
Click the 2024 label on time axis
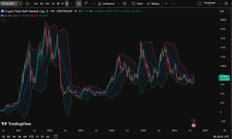pyautogui.click(x=112, y=130)
